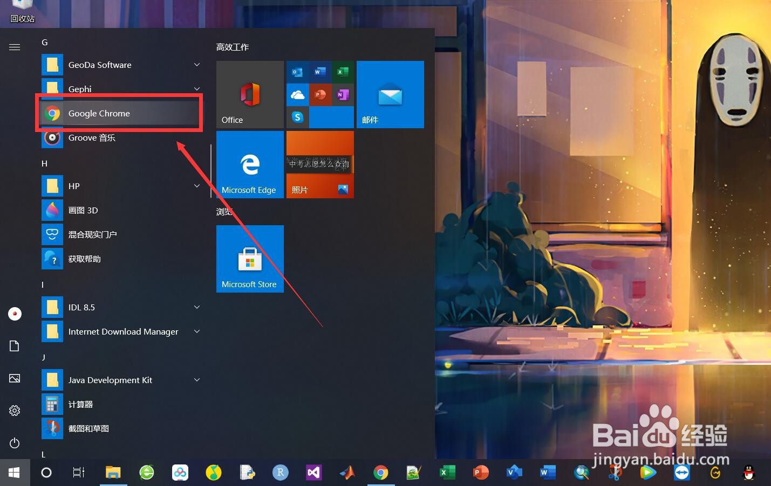Open PowerPoint in Office apps tile
This screenshot has width=771, height=486.
pyautogui.click(x=320, y=94)
